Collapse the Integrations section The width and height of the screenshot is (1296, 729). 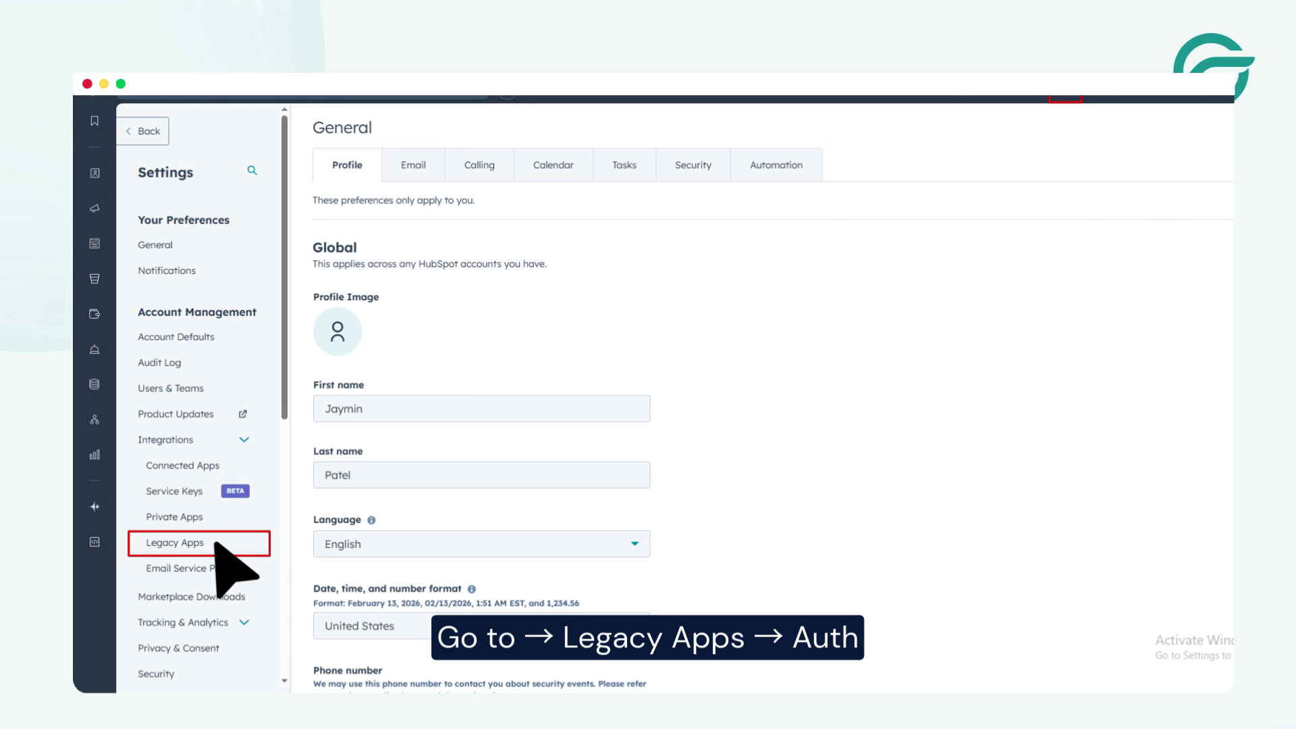[244, 439]
